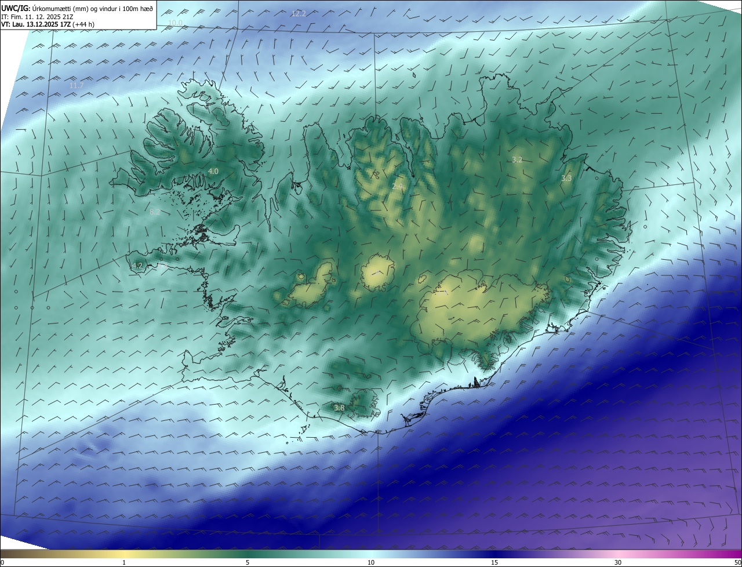The height and width of the screenshot is (567, 742).
Task: Click the 12.2 value label on the map
Action: 299,13
